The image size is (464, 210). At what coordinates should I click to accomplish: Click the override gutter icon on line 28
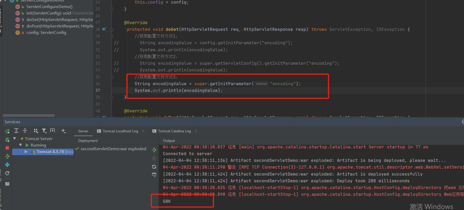pyautogui.click(x=104, y=29)
